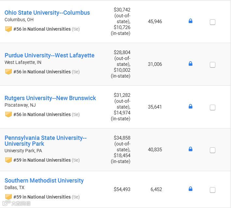Image resolution: width=231 pixels, height=208 pixels.
Task: Click the lock icon in Southern Methodist row
Action: (191, 189)
